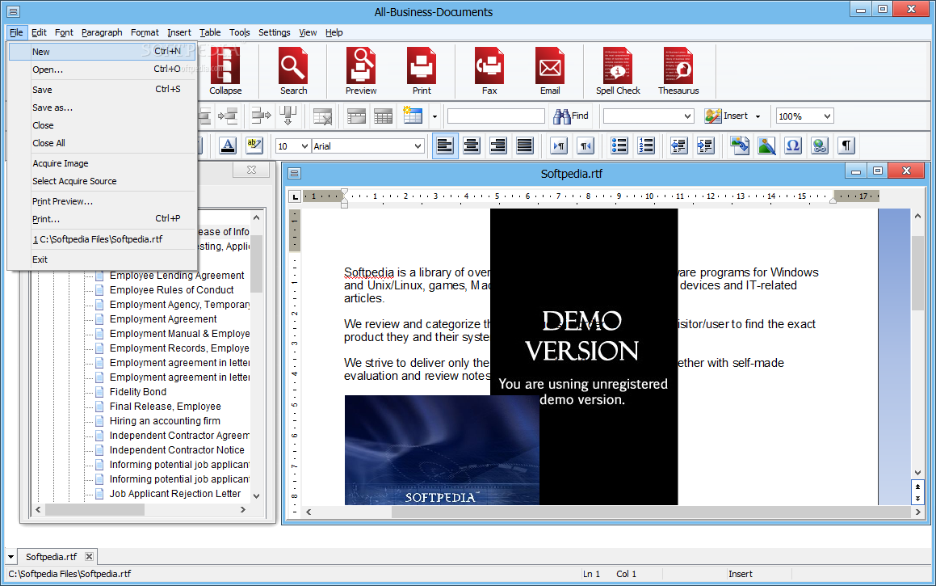Click the Print toolbar icon
936x586 pixels.
tap(422, 72)
